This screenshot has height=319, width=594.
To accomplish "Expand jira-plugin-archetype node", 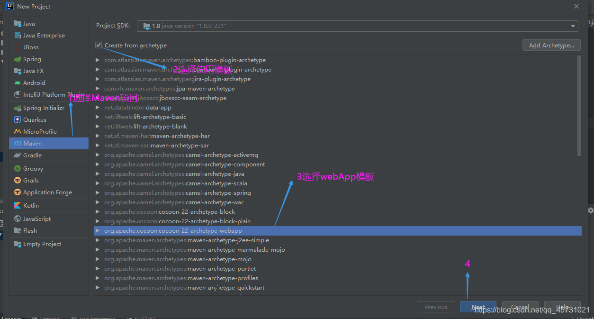I will click(98, 79).
